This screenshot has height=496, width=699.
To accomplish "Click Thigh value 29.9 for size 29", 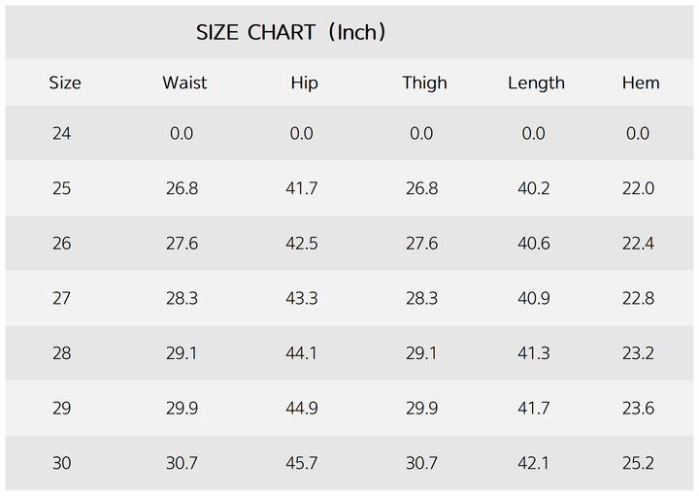I will (421, 409).
